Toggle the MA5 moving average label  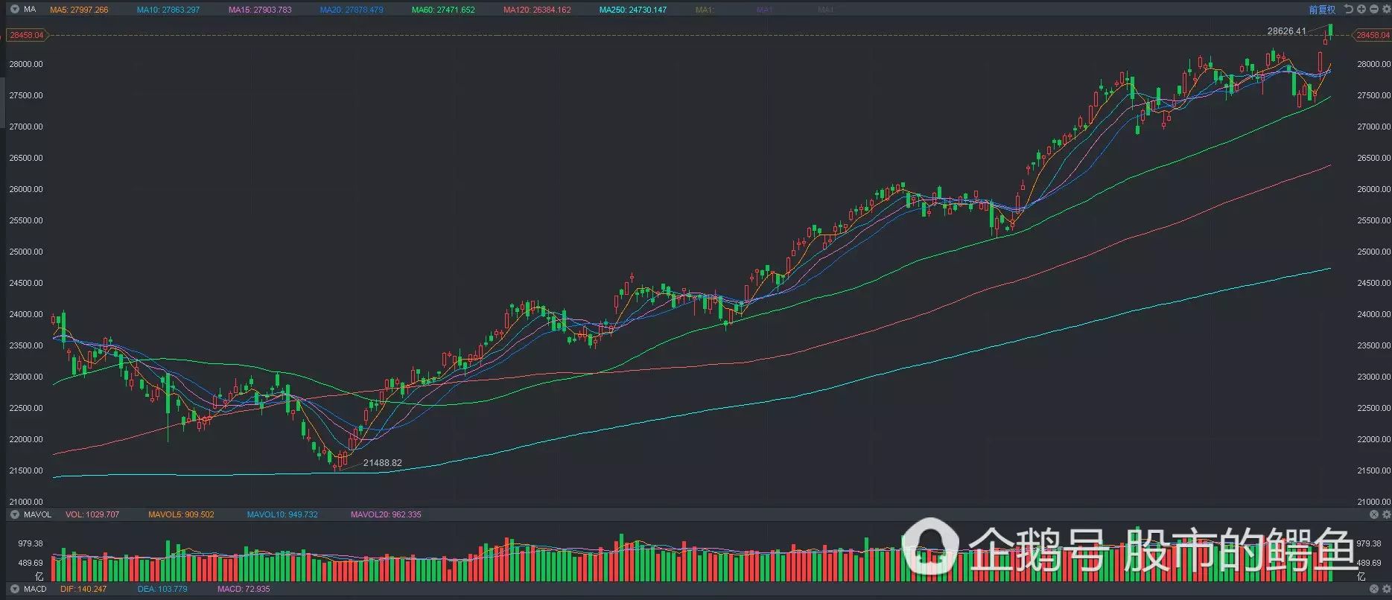[79, 10]
